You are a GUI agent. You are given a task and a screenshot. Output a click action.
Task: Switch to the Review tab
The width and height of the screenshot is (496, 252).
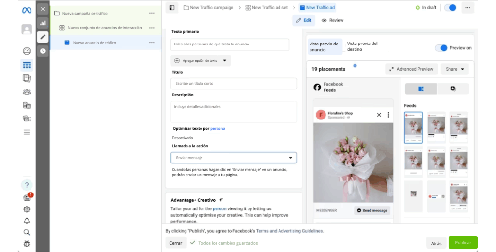point(332,20)
